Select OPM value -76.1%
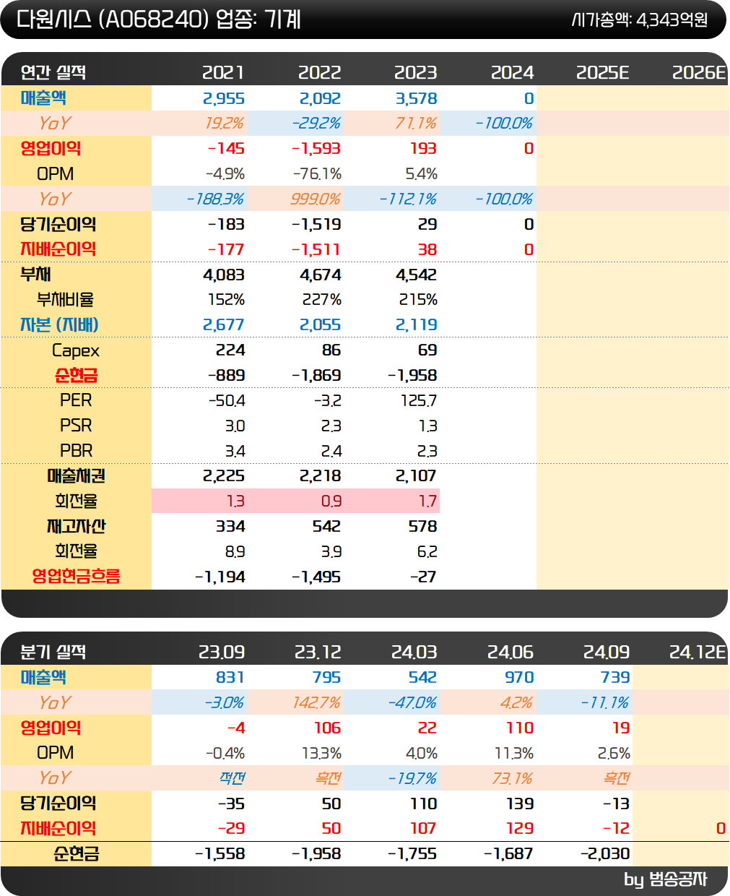 [317, 174]
